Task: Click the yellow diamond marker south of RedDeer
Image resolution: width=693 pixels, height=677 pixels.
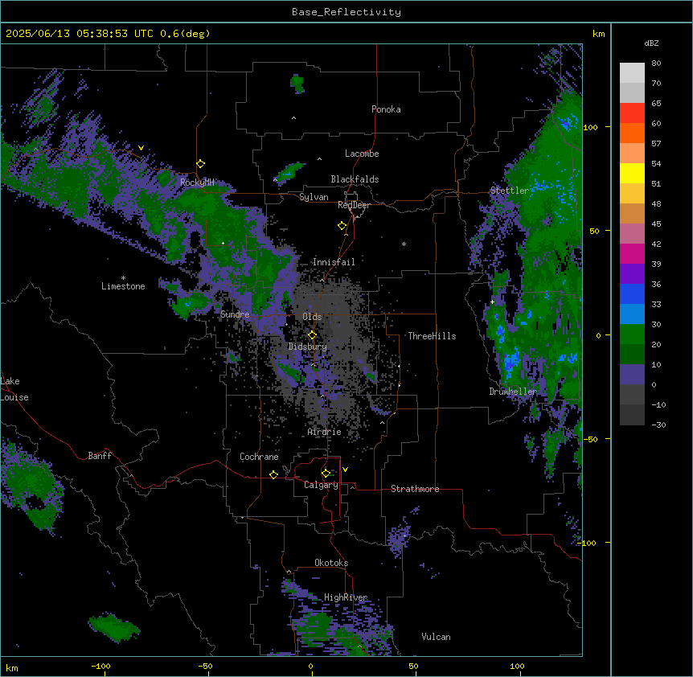Action: click(342, 226)
